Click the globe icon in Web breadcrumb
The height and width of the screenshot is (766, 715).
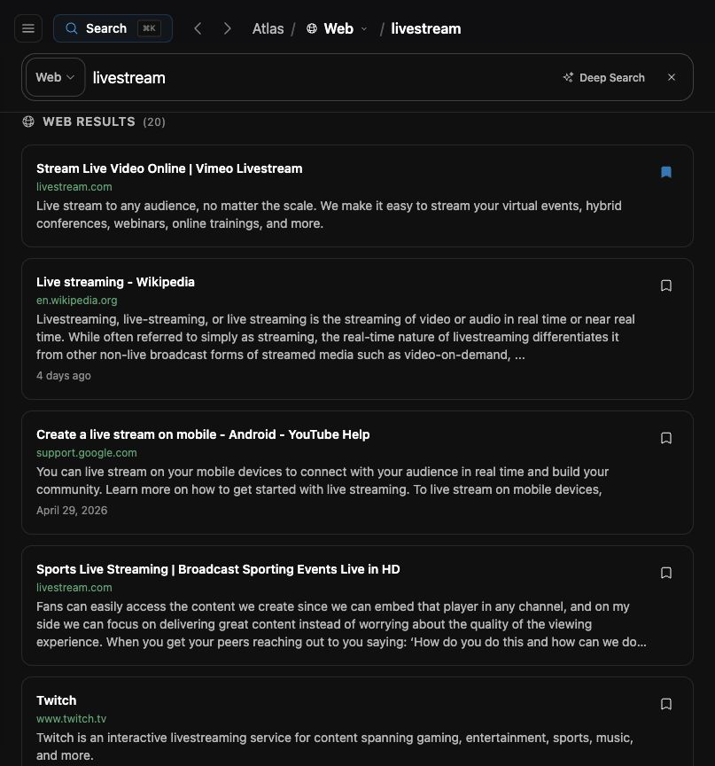(x=311, y=28)
